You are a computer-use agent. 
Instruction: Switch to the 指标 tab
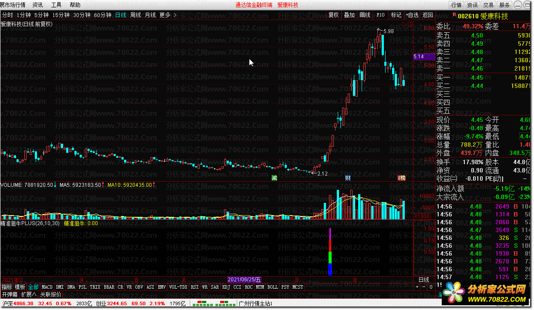click(7, 287)
